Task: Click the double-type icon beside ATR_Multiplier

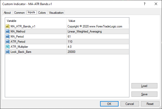Action: click(x=8, y=47)
